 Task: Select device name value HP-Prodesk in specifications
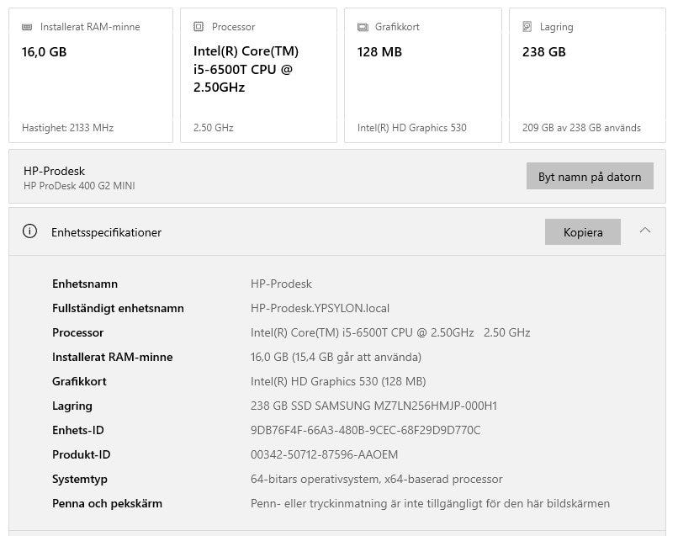[281, 284]
